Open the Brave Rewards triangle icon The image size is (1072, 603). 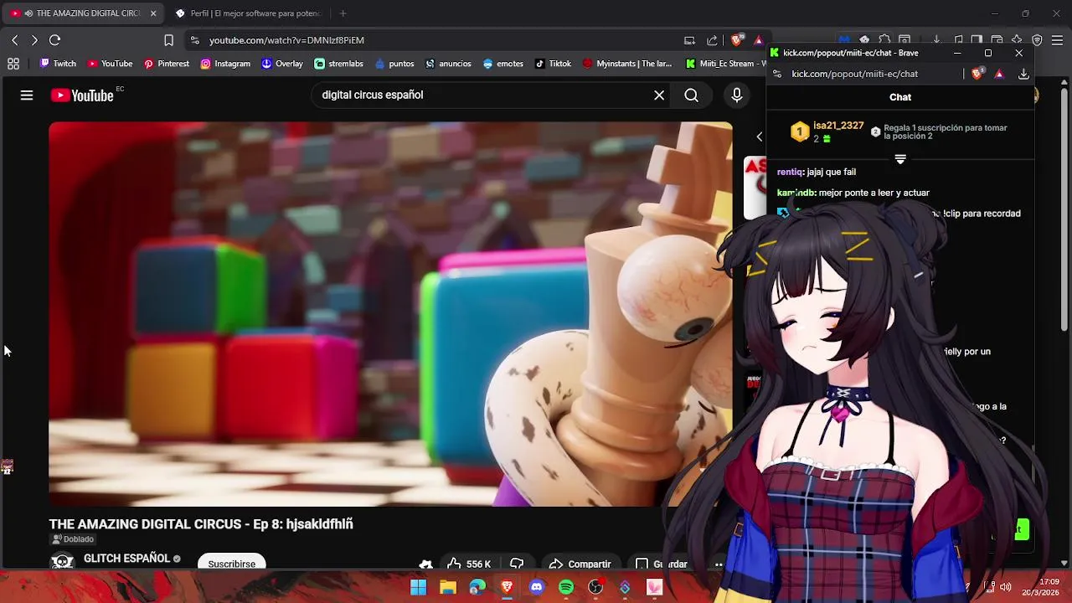tap(758, 40)
